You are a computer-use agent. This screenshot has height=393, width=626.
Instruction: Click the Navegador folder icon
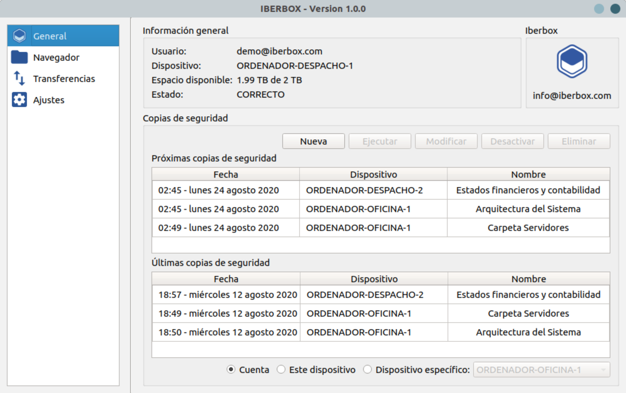point(19,57)
